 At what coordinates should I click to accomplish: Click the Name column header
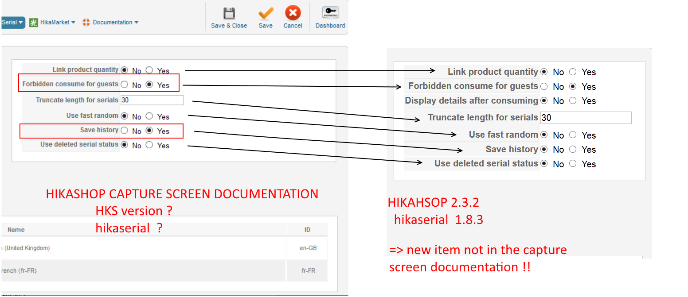point(16,230)
